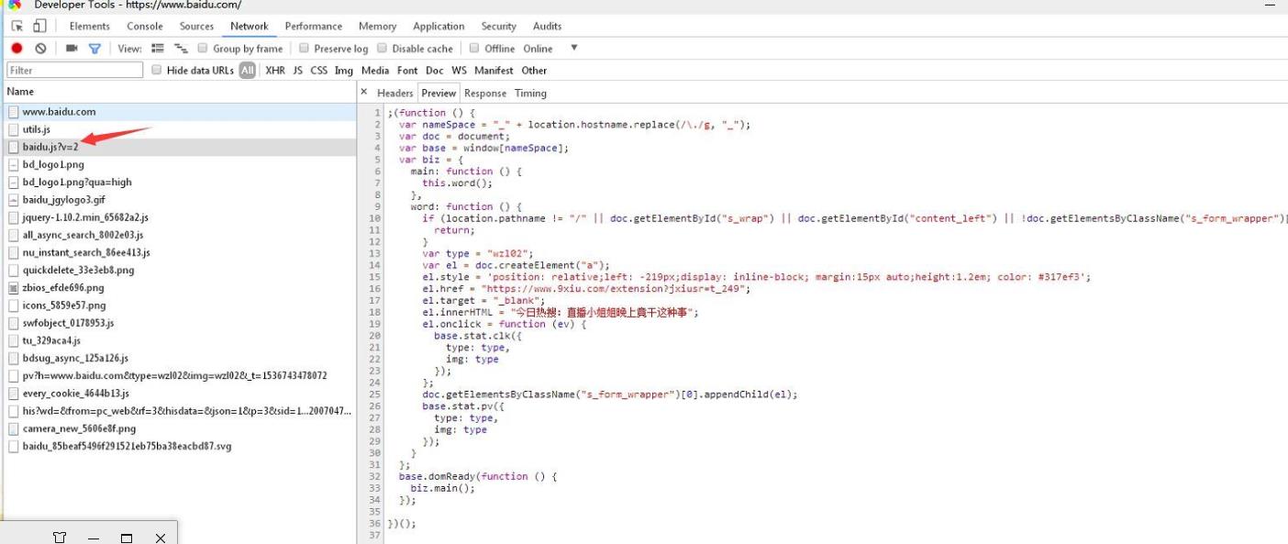Open the Headers tab of the request
Image resolution: width=1288 pixels, height=544 pixels.
click(x=395, y=94)
